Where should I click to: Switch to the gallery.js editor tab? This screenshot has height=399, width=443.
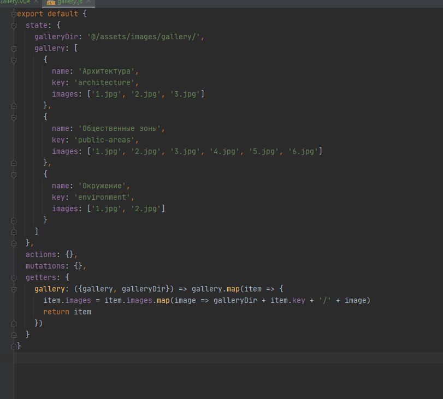(x=69, y=2)
